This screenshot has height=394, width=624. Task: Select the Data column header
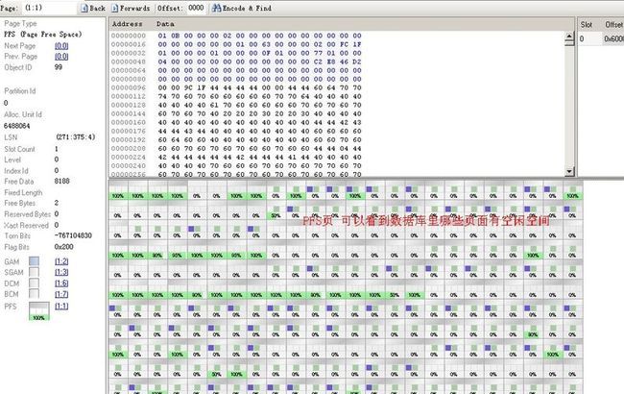165,24
